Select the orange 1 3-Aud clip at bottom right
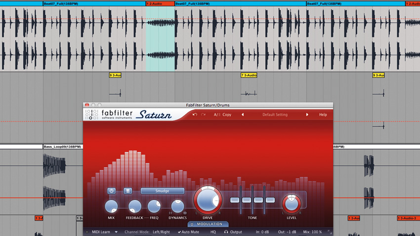This screenshot has height=236, width=420. [354, 218]
